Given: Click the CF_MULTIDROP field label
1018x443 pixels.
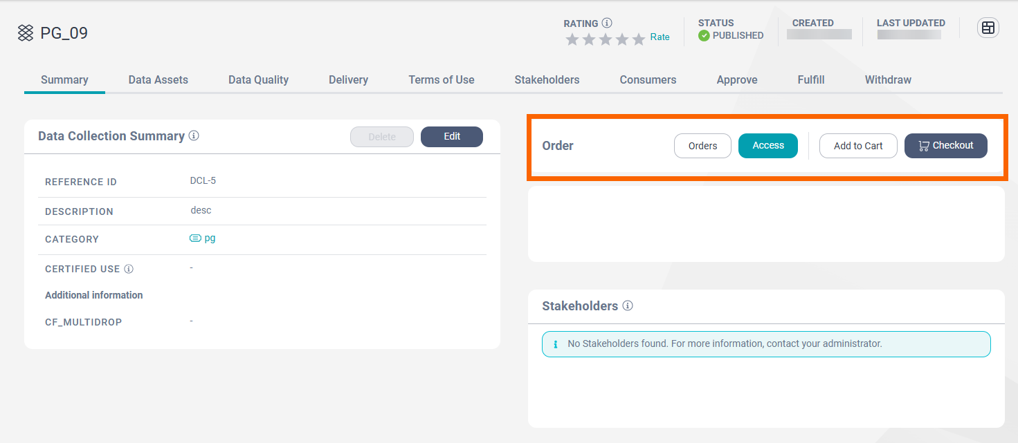Looking at the screenshot, I should 84,322.
